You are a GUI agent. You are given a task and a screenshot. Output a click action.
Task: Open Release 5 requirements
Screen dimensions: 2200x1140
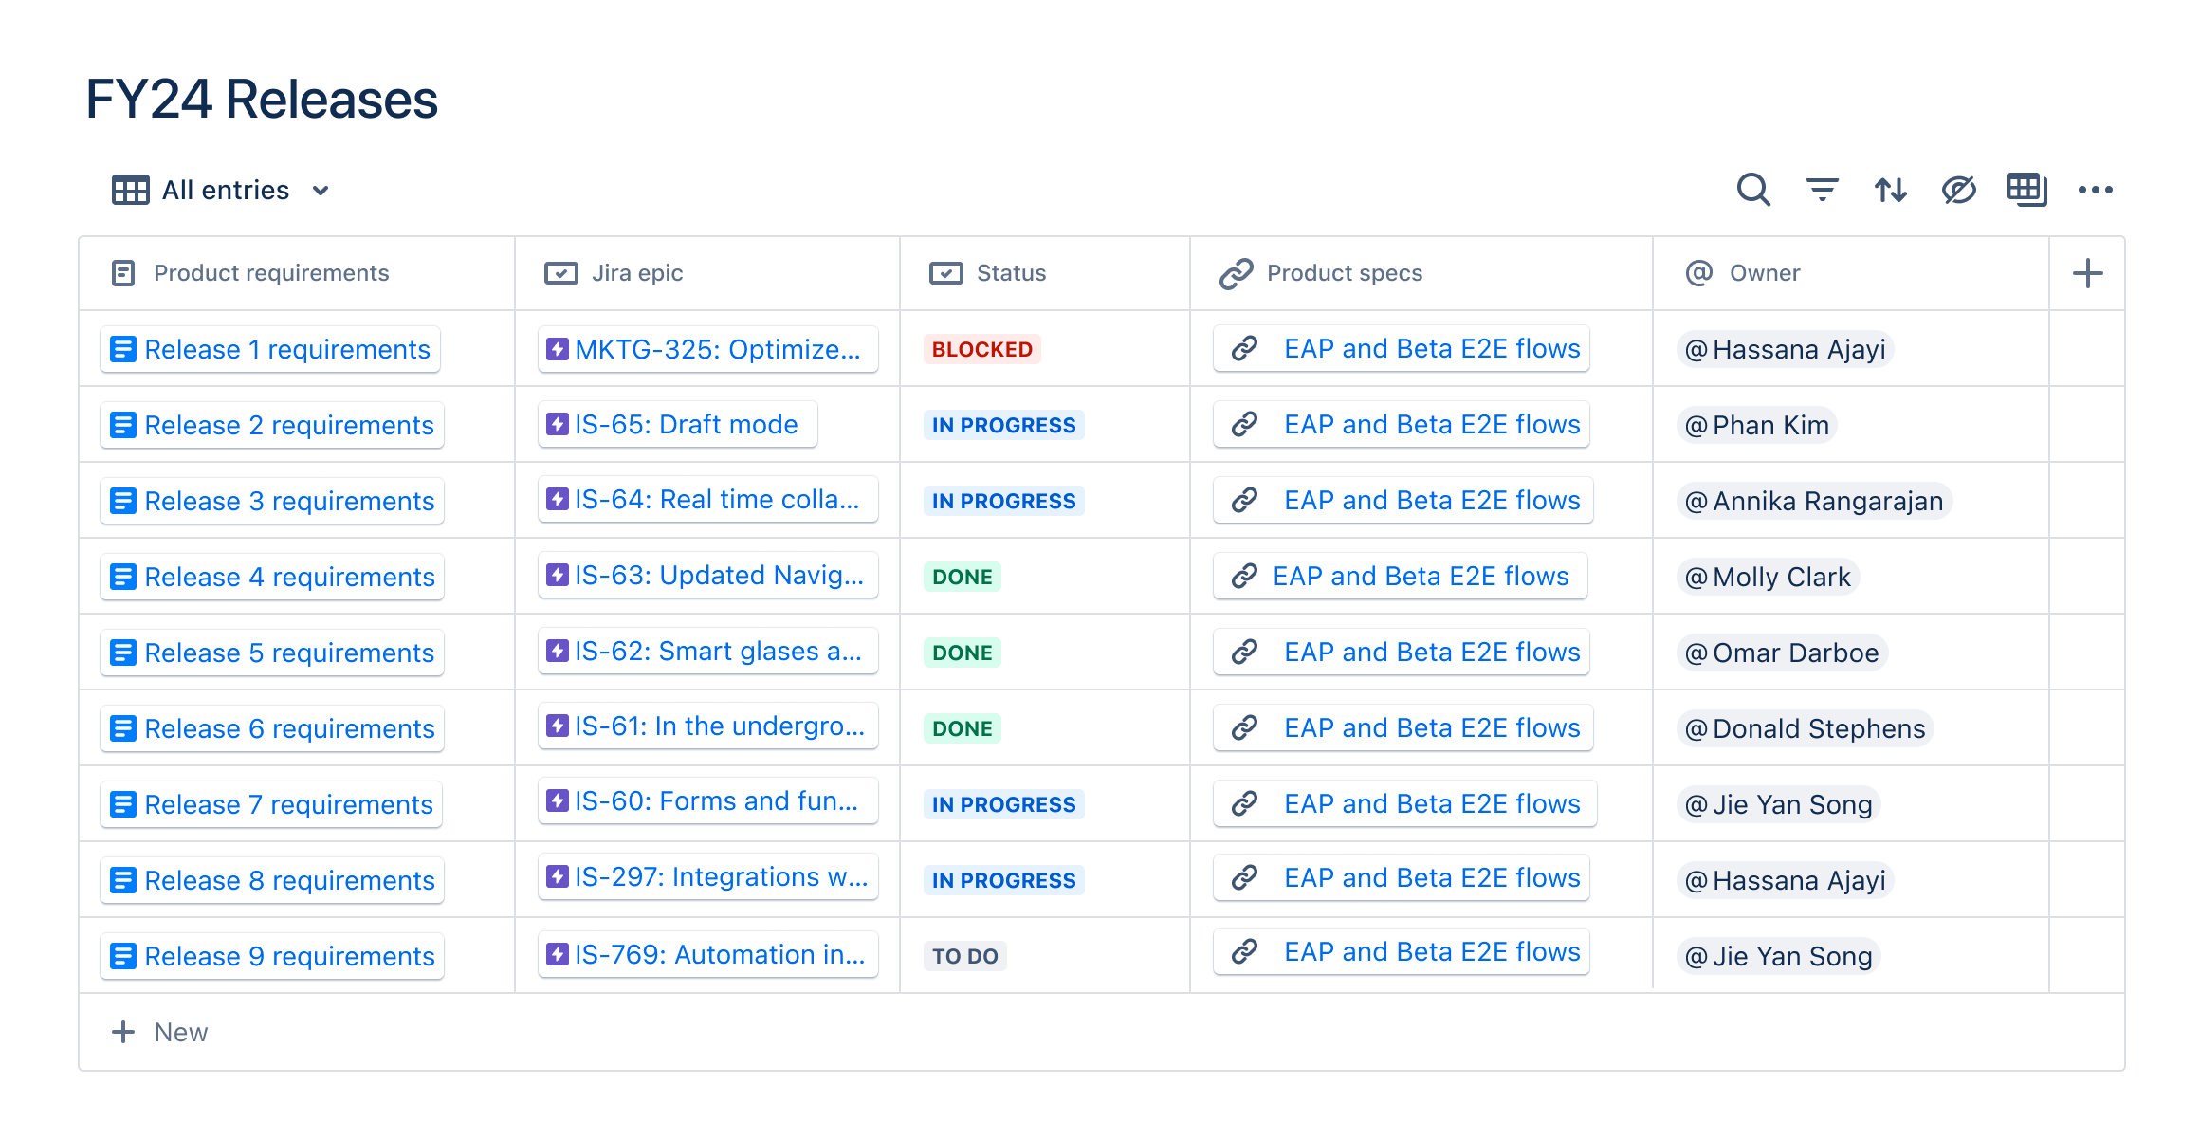click(270, 652)
